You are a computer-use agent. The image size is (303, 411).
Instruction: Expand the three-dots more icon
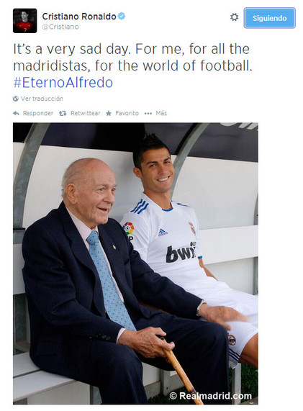[148, 114]
